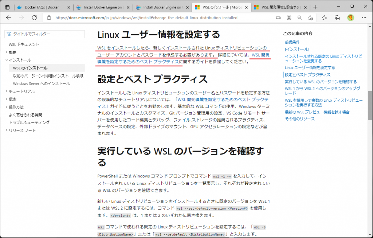This screenshot has width=373, height=238.
Task: Open 以前のバージョンの手動インストール手順 in the sidebar
Action: pyautogui.click(x=48, y=76)
